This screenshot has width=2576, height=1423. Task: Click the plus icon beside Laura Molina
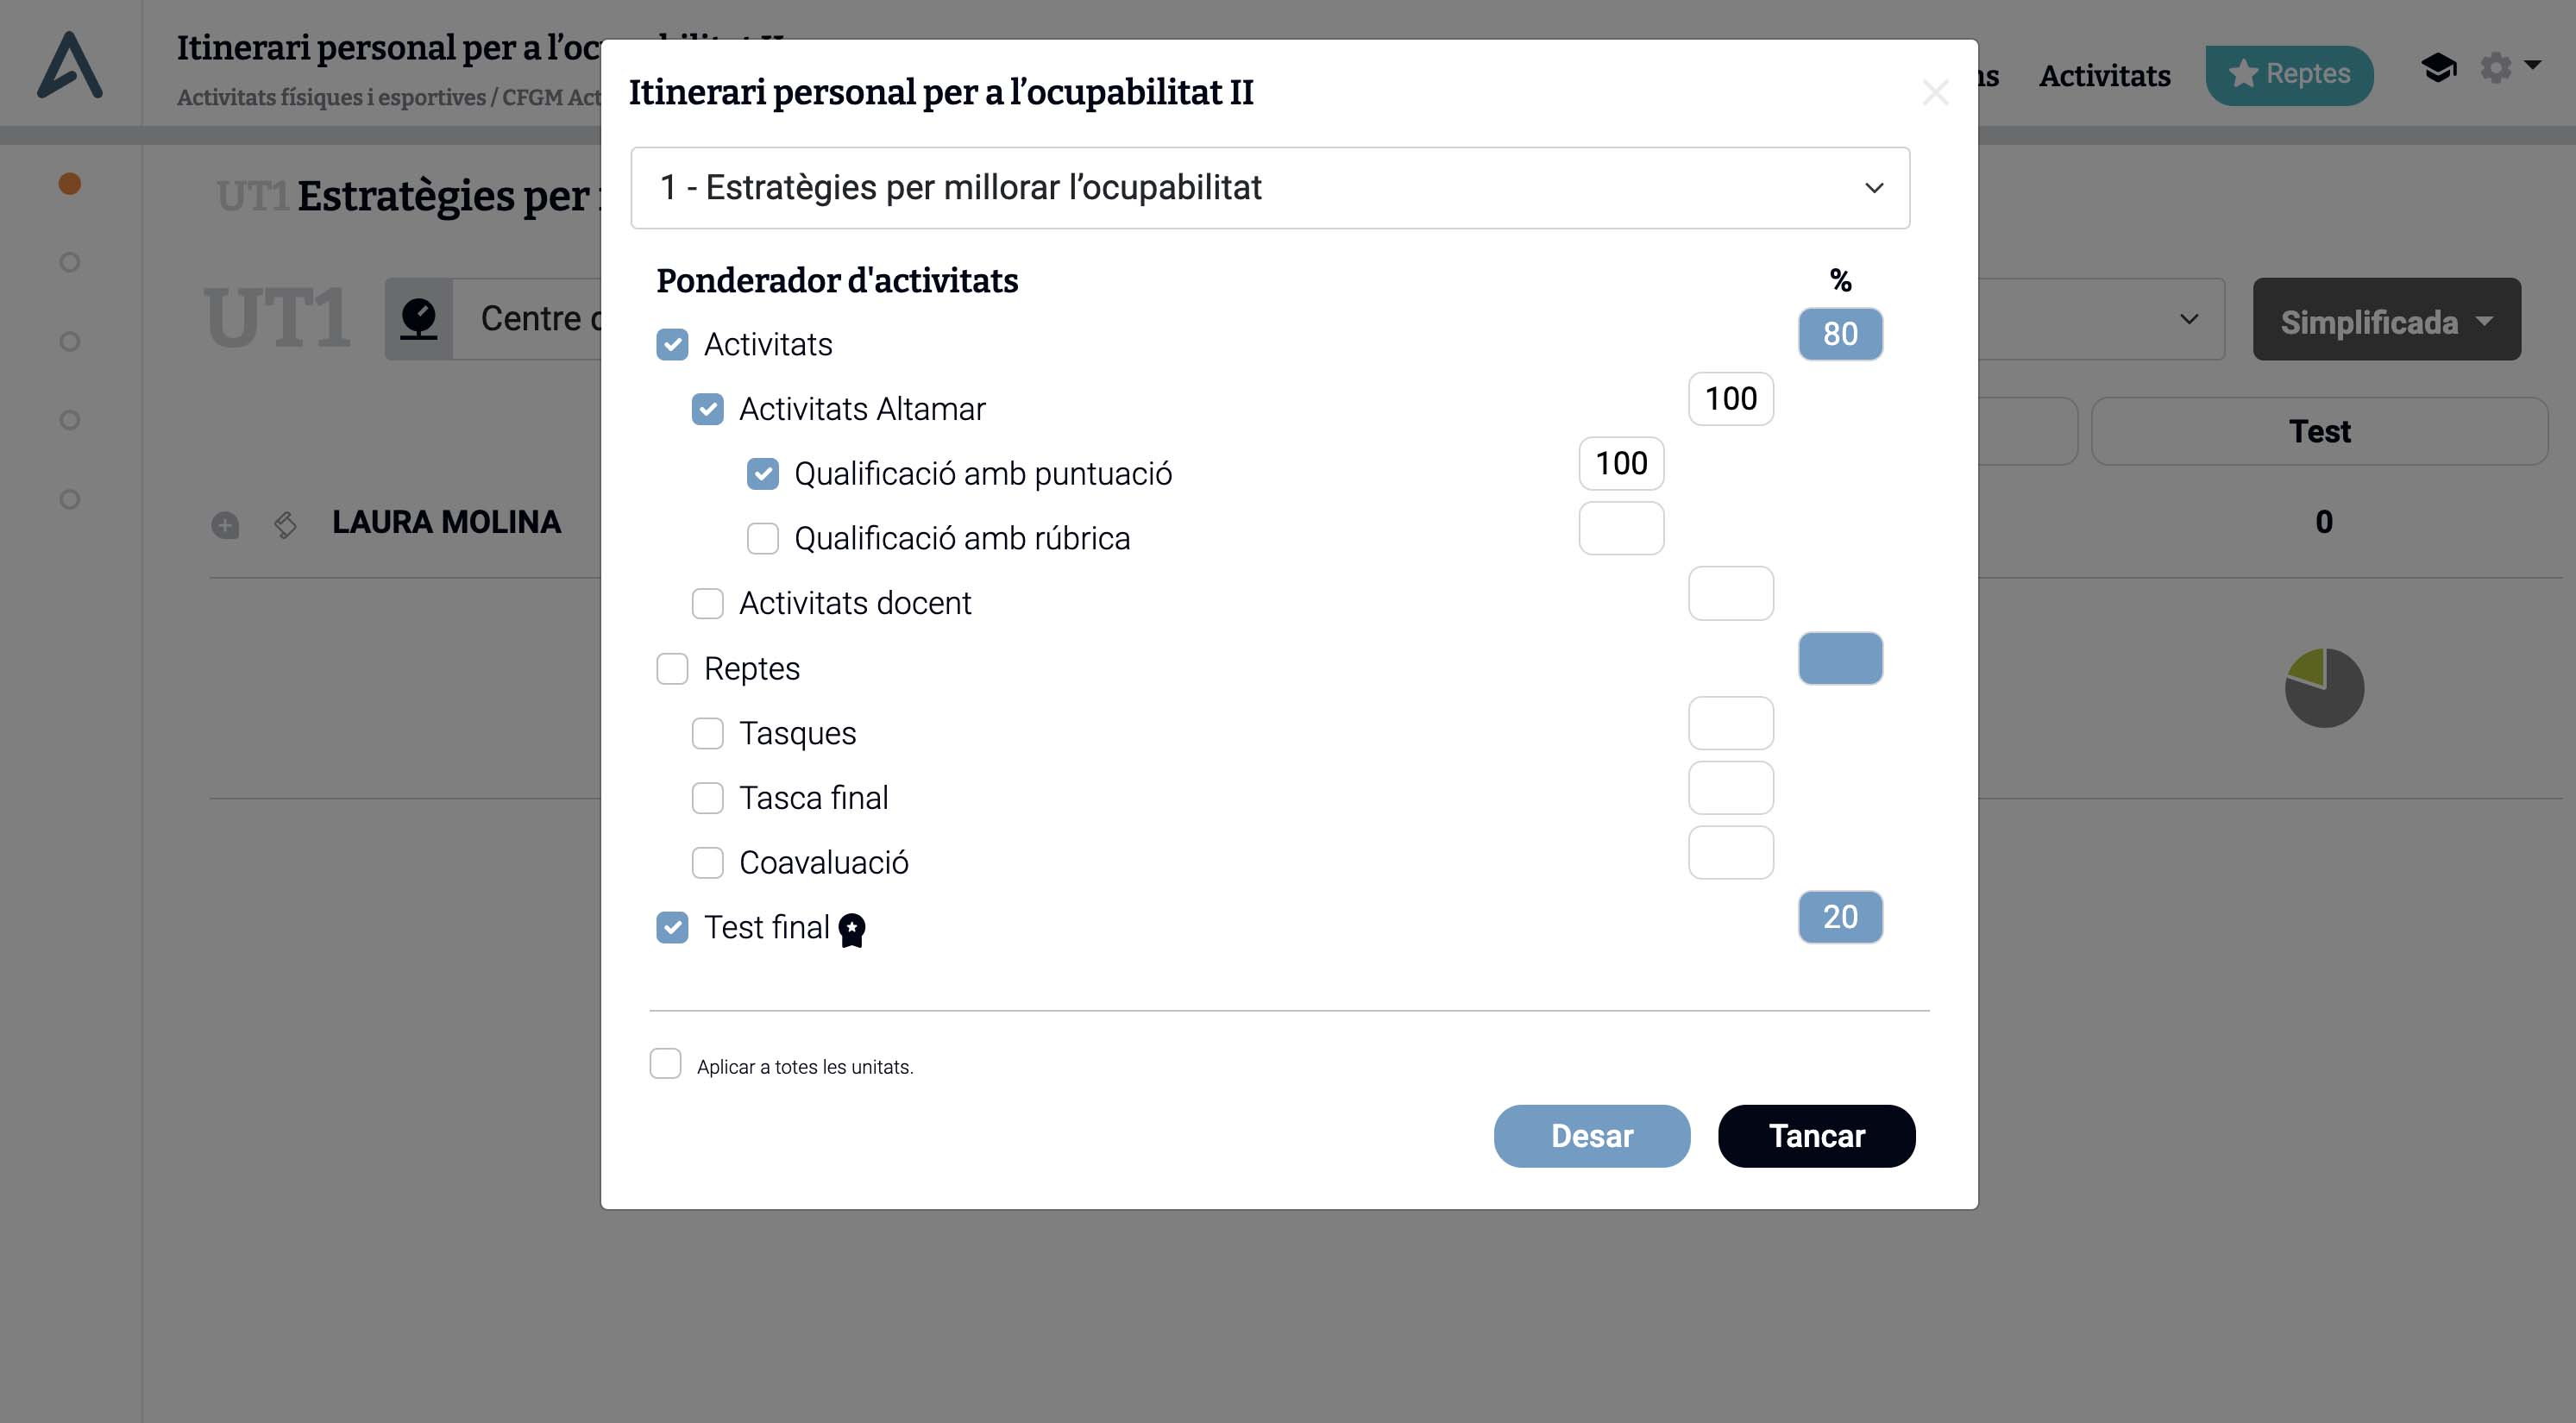225,525
